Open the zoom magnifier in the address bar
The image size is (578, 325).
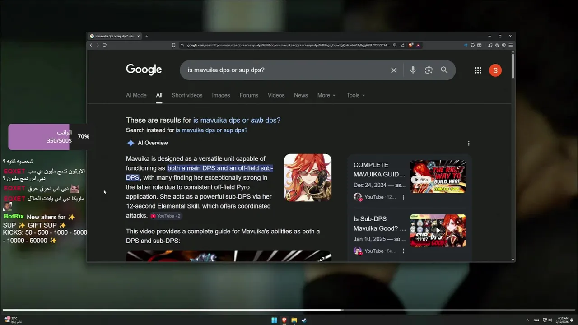click(x=395, y=45)
